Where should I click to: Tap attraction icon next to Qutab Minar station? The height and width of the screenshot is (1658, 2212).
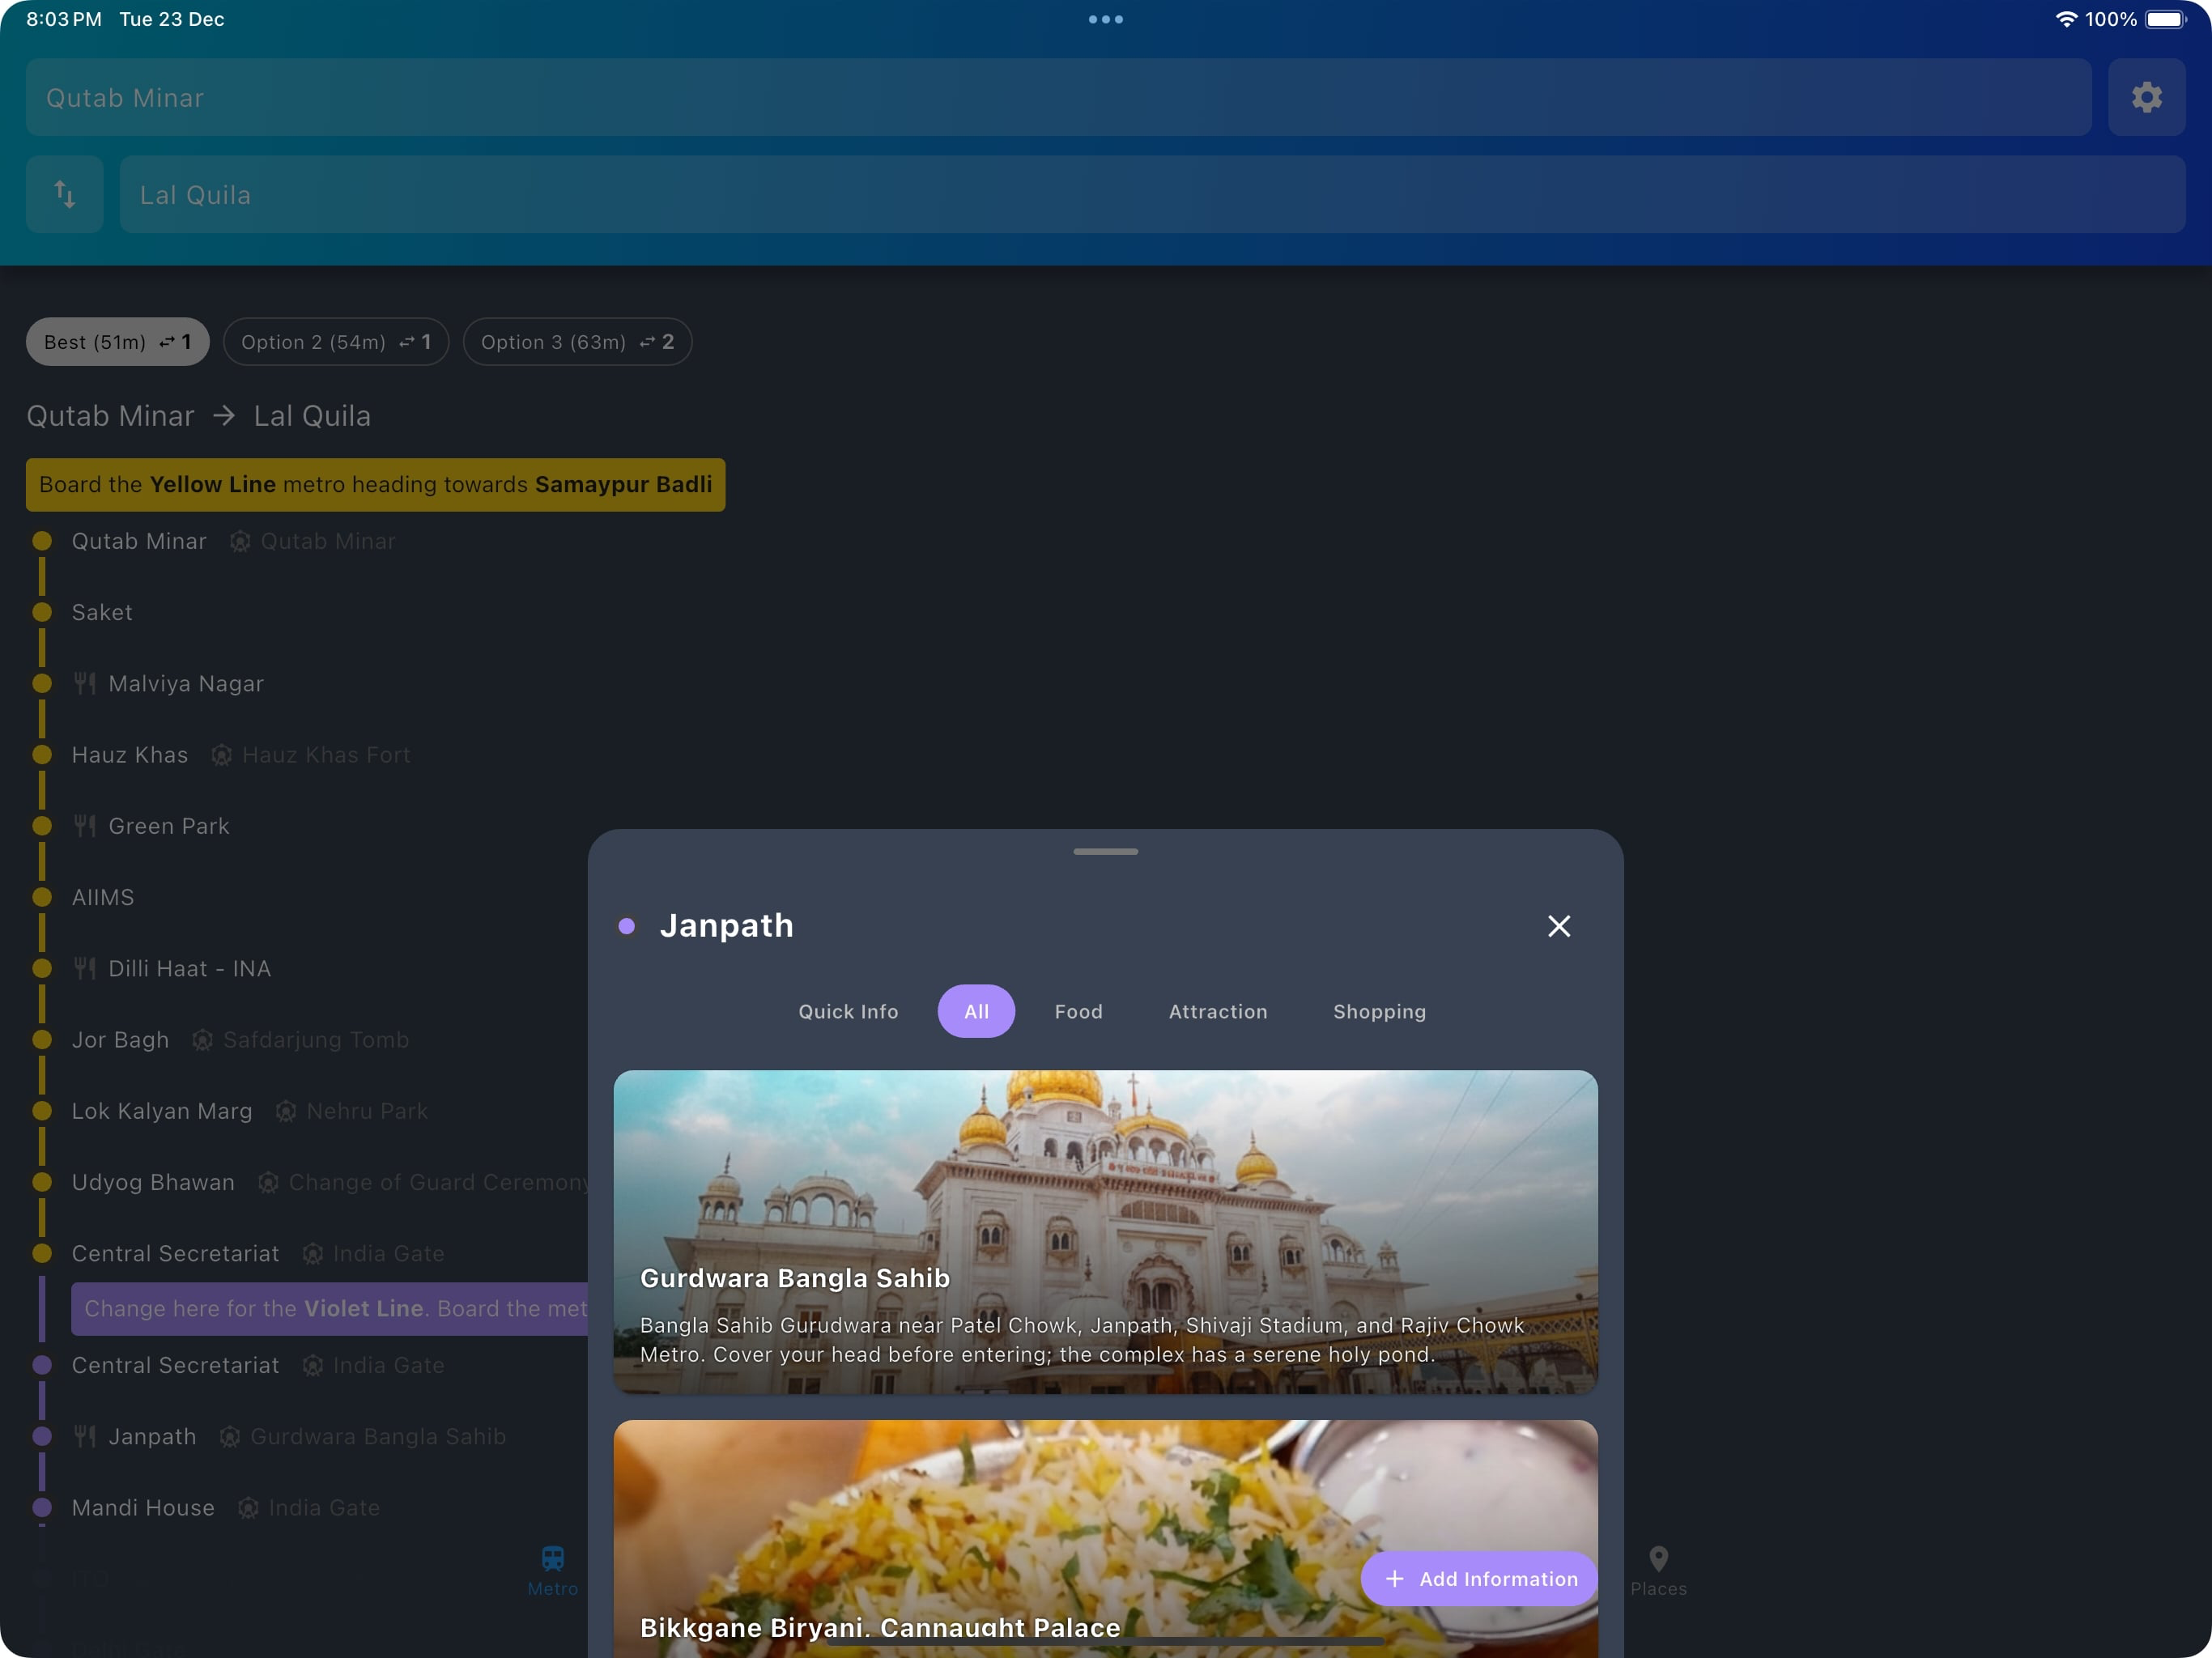tap(240, 541)
